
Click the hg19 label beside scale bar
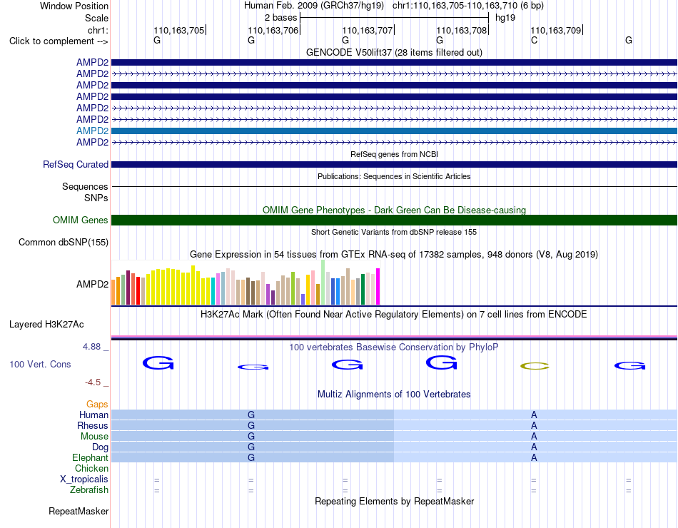click(x=505, y=18)
